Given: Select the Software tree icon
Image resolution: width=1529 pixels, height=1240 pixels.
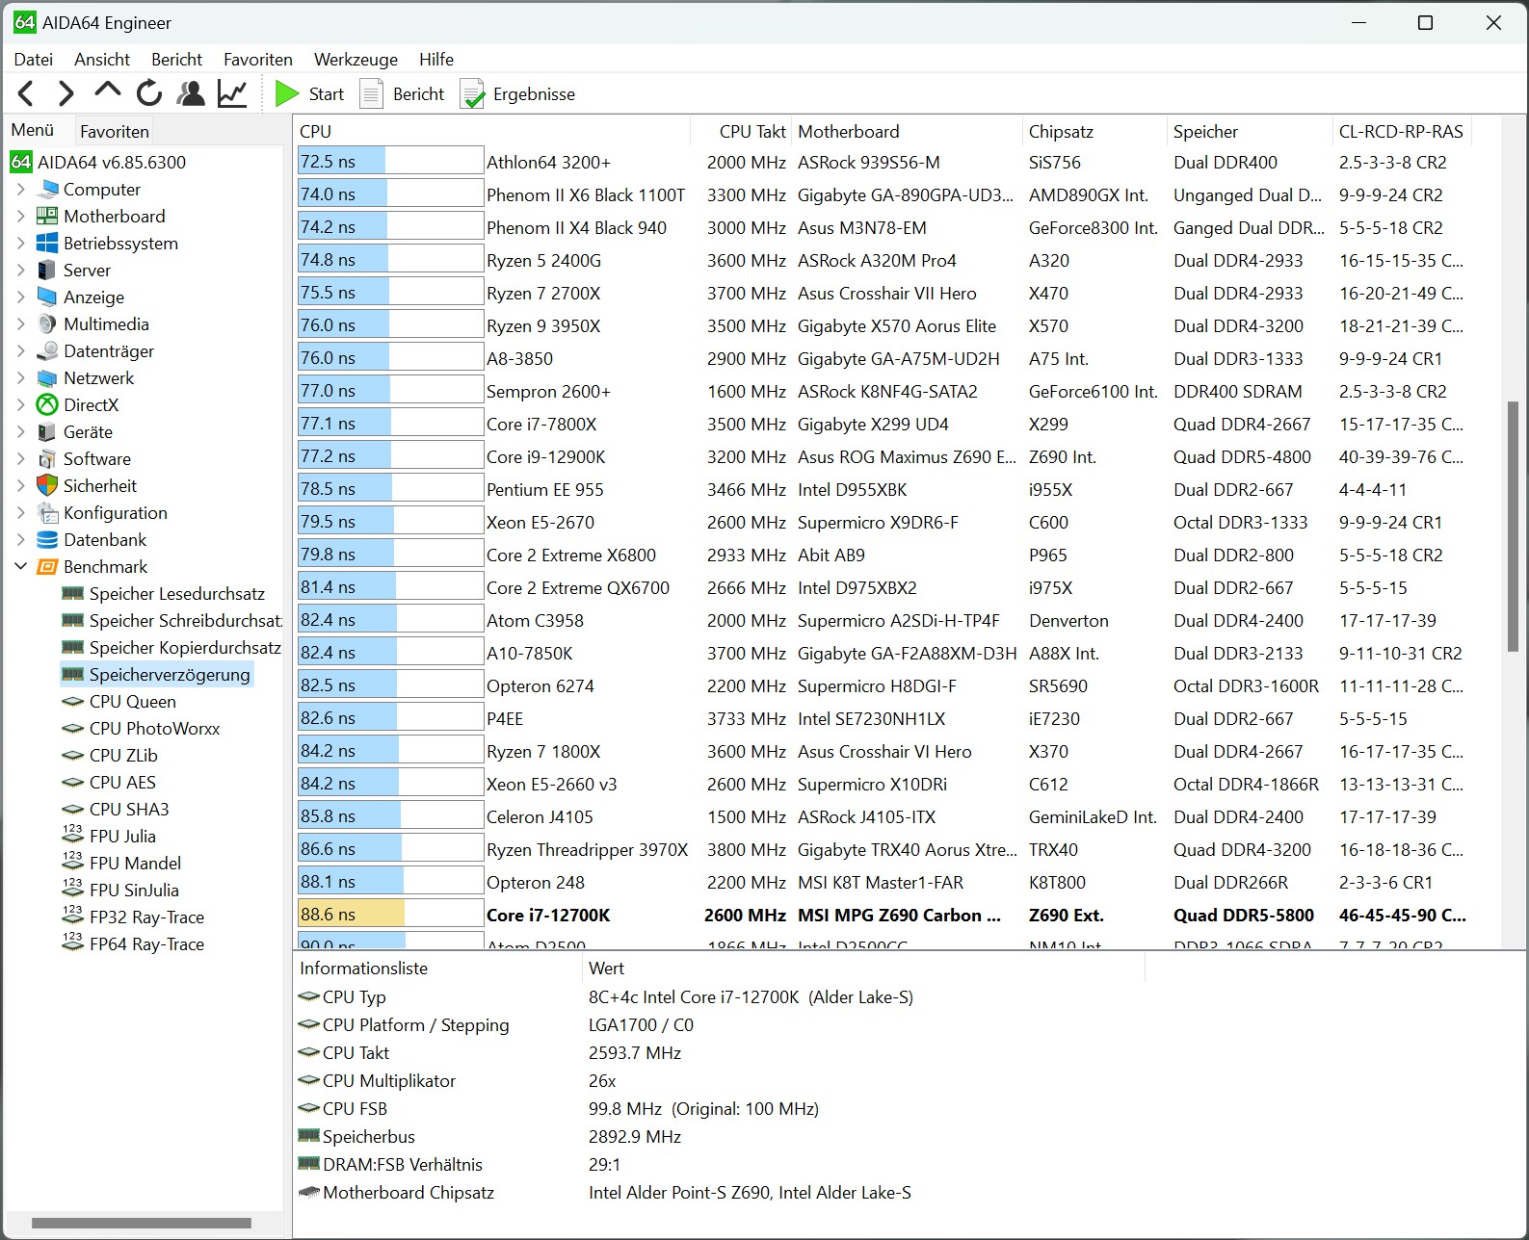Looking at the screenshot, I should point(47,459).
